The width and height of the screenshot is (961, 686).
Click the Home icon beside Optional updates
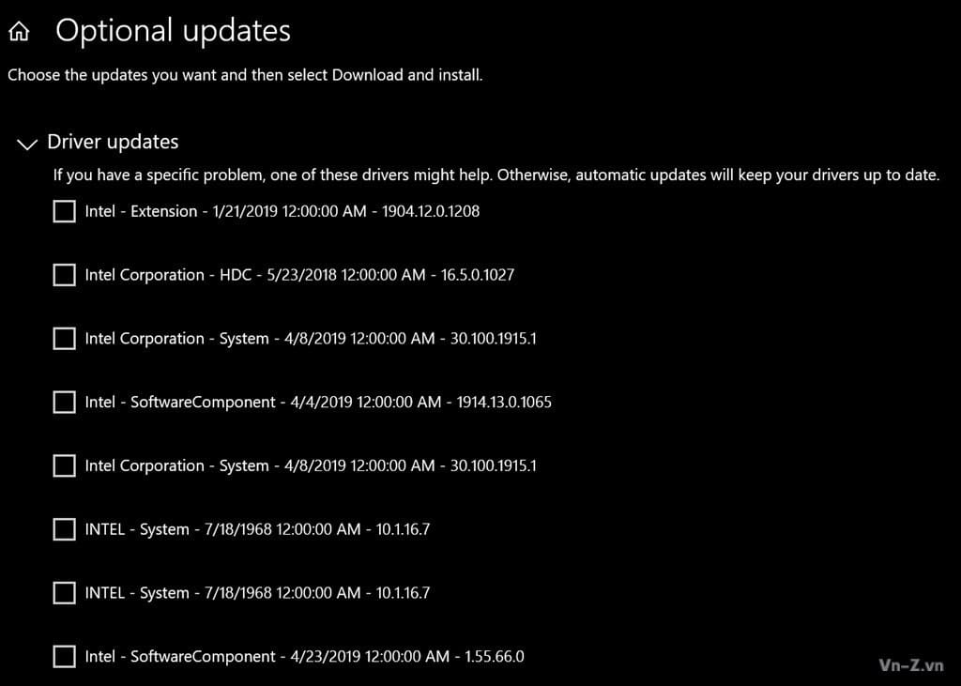19,33
